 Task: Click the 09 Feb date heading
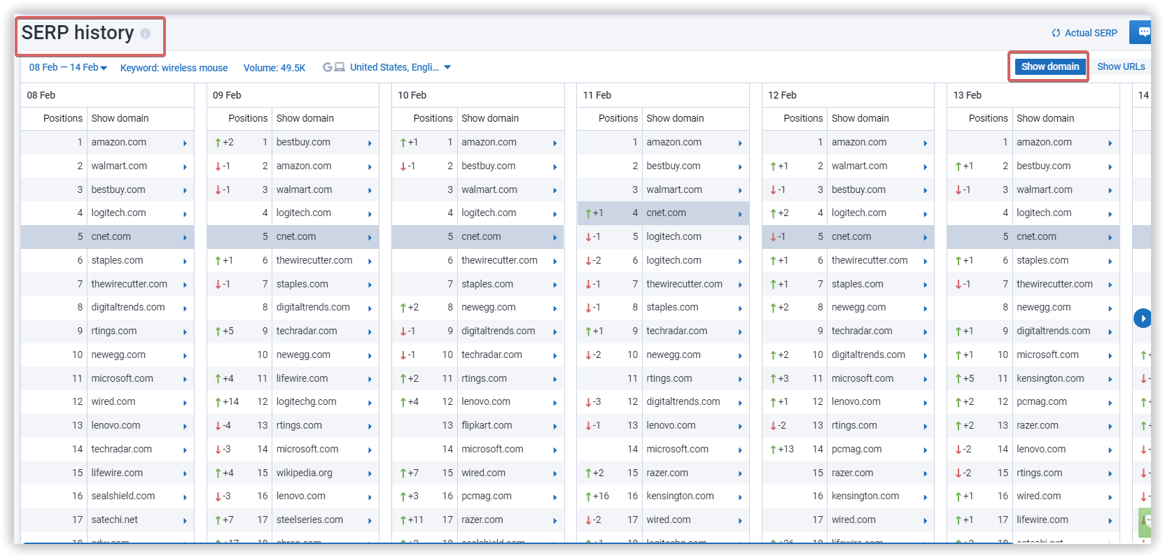[227, 95]
